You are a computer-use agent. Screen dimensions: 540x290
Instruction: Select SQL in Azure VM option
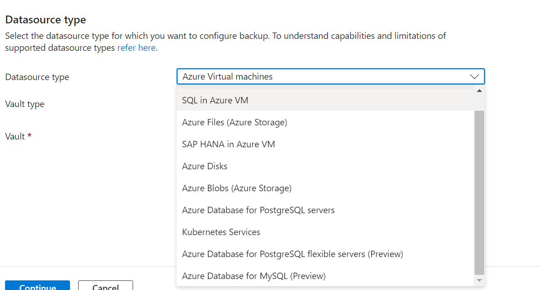215,100
